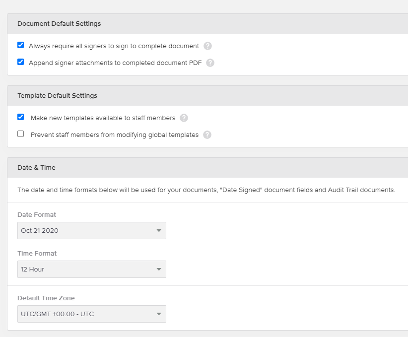Viewport: 408px width, 337px height.
Task: Click the 'Template Default Settings' section header
Action: click(57, 96)
